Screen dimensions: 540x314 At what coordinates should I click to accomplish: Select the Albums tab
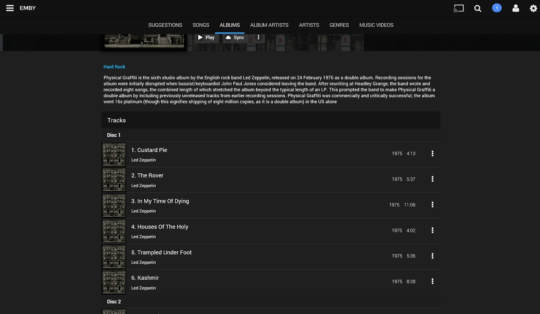[x=230, y=25]
